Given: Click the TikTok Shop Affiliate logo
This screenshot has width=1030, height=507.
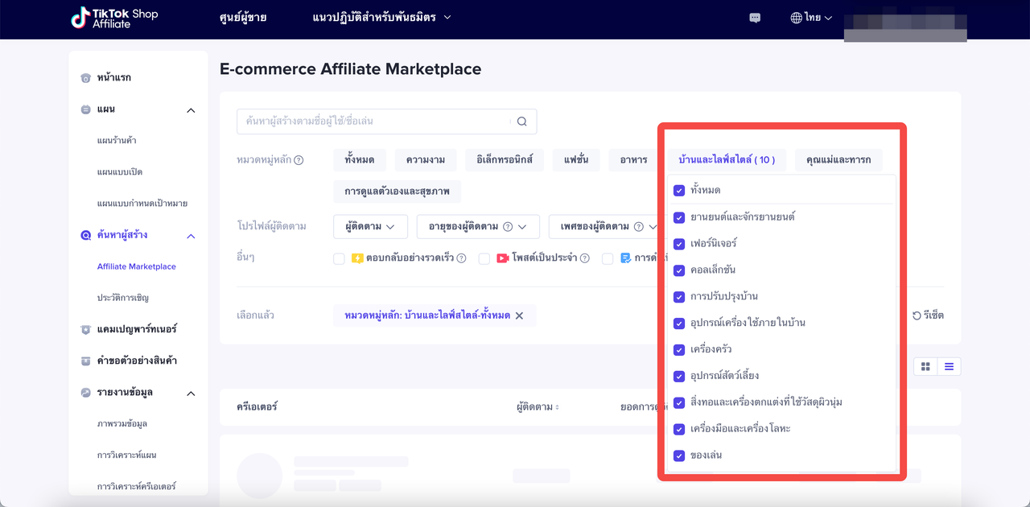Looking at the screenshot, I should click(113, 19).
